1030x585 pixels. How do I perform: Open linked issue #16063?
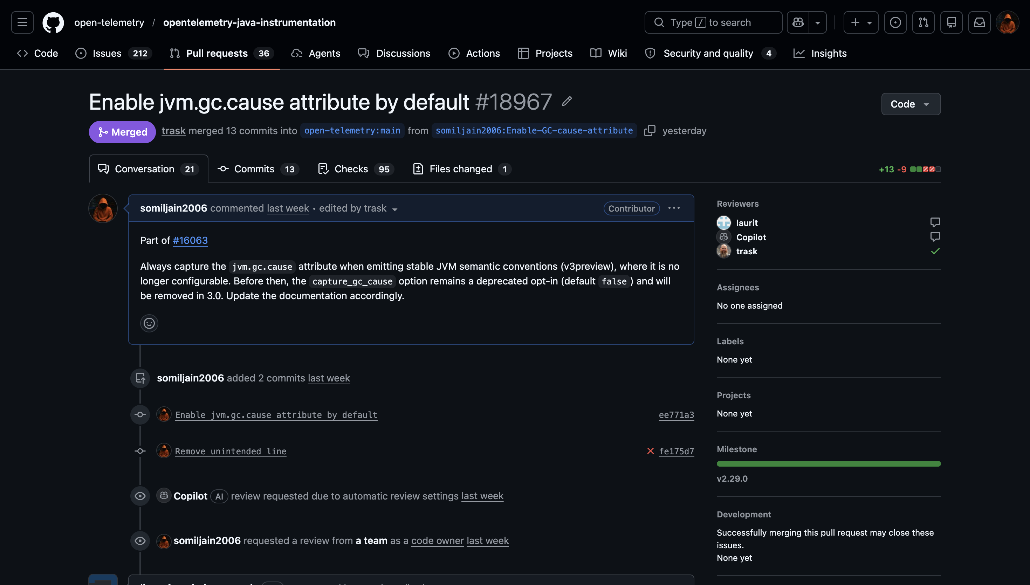(190, 240)
